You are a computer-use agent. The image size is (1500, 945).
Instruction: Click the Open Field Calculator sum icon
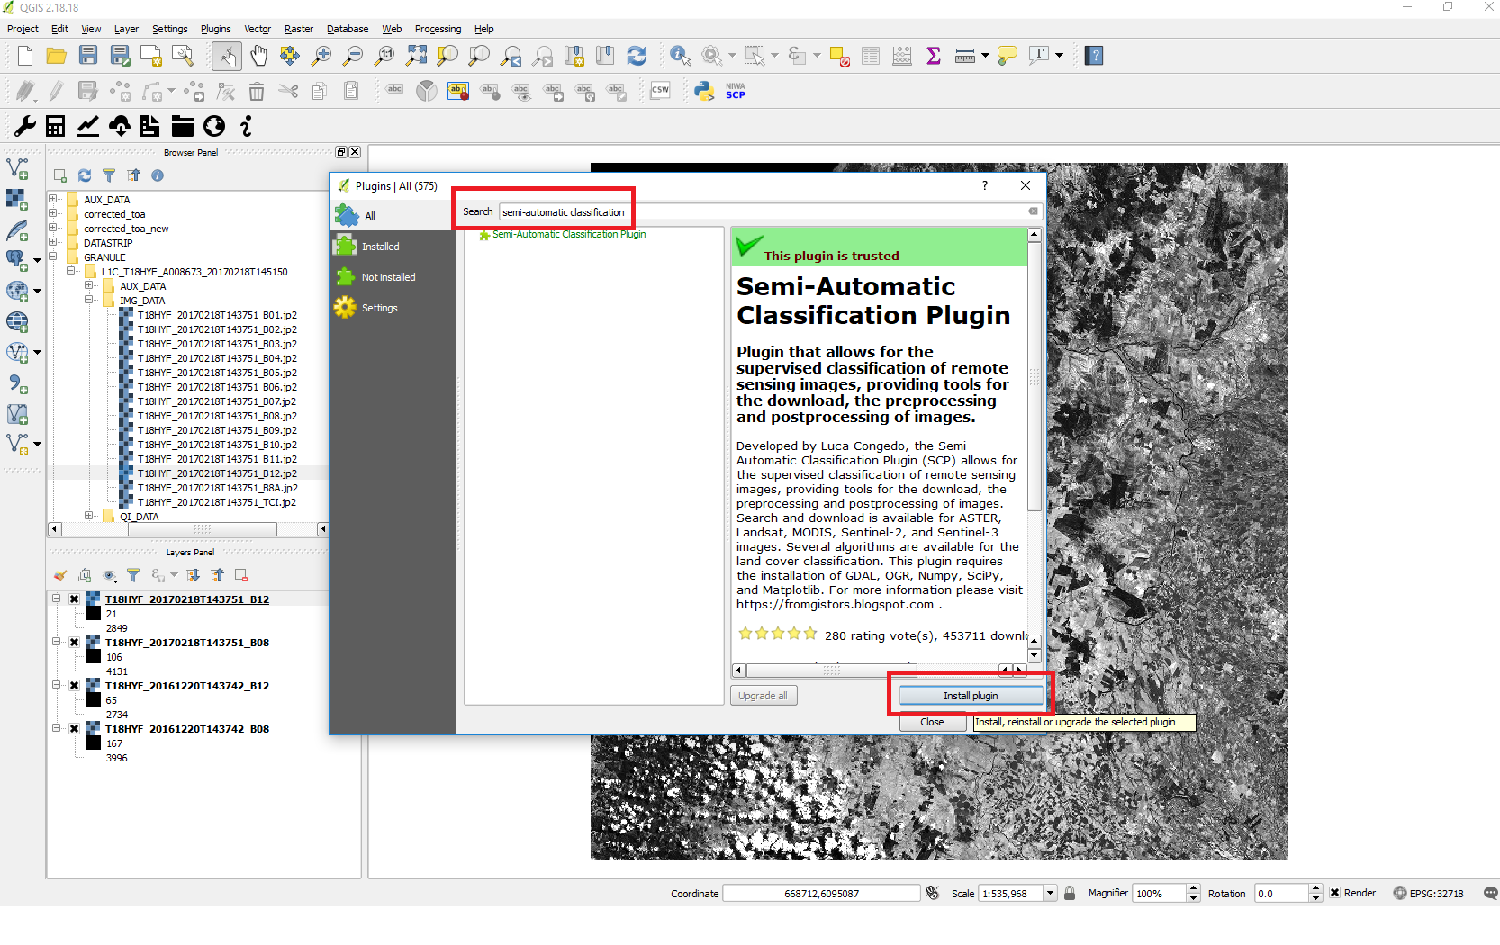point(934,56)
